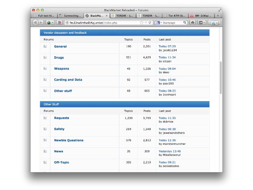This screenshot has height=190, width=253.
Task: Open the General forum
Action: pos(60,46)
